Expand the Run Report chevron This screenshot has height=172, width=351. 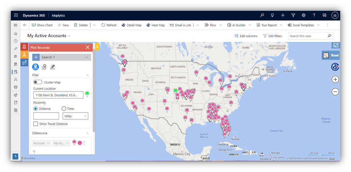click(281, 25)
